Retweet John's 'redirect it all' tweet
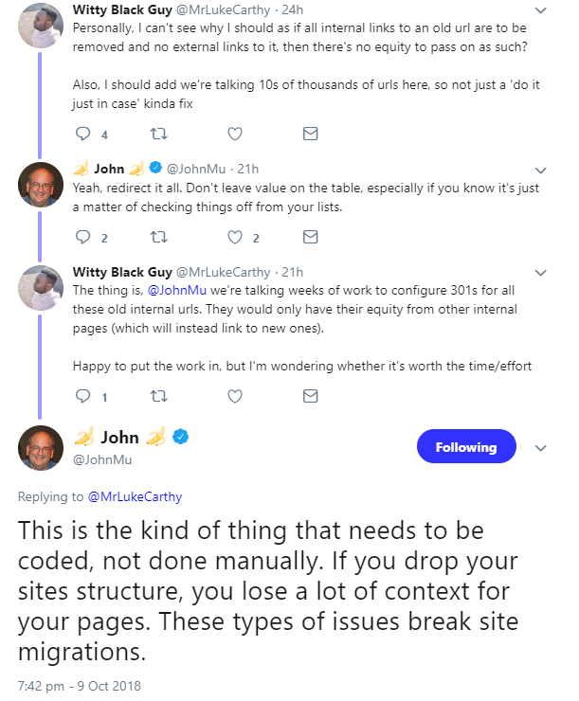This screenshot has width=579, height=701. [157, 237]
